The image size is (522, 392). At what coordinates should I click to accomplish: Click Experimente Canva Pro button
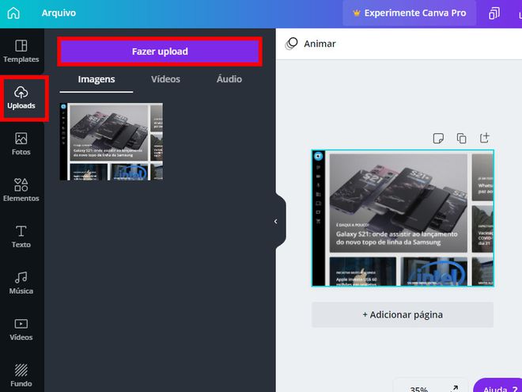410,13
